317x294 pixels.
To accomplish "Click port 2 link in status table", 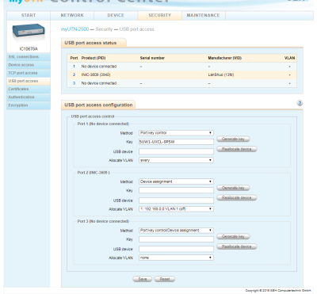I will [x=74, y=74].
